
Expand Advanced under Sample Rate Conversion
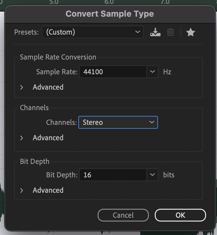point(42,87)
